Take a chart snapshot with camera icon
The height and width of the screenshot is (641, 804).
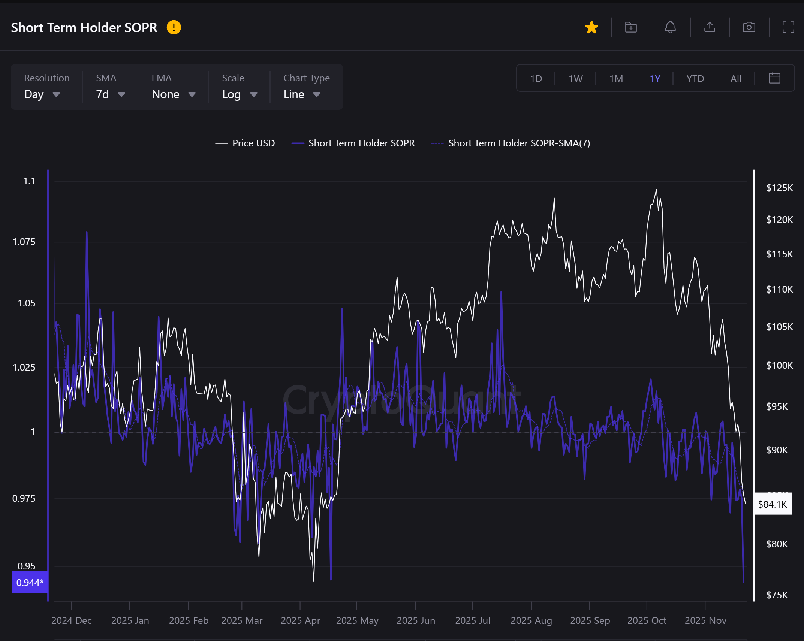click(749, 27)
